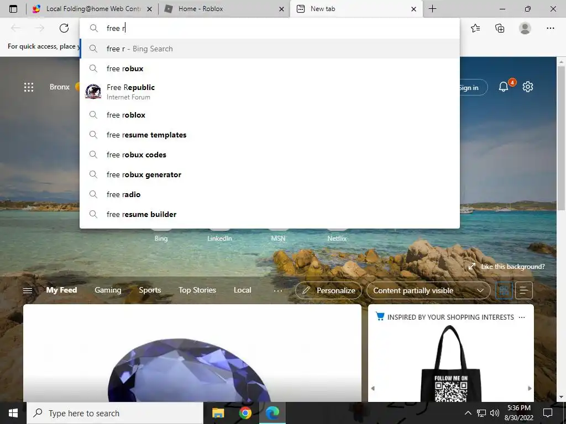This screenshot has height=424, width=566.
Task: Click the Windows taskbar search box
Action: [115, 413]
